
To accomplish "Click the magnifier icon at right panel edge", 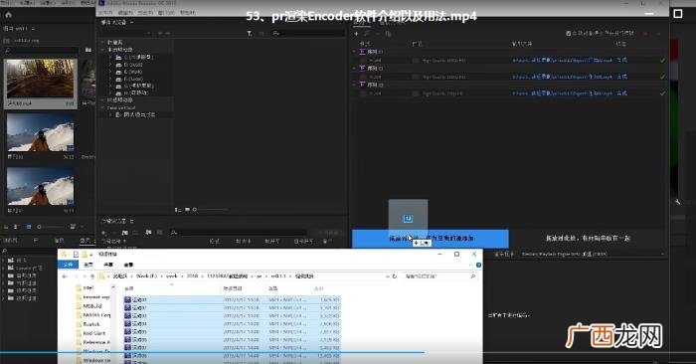I will click(x=677, y=202).
